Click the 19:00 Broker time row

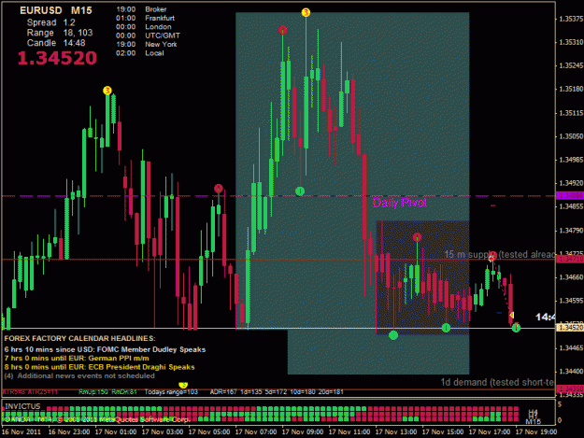point(141,9)
